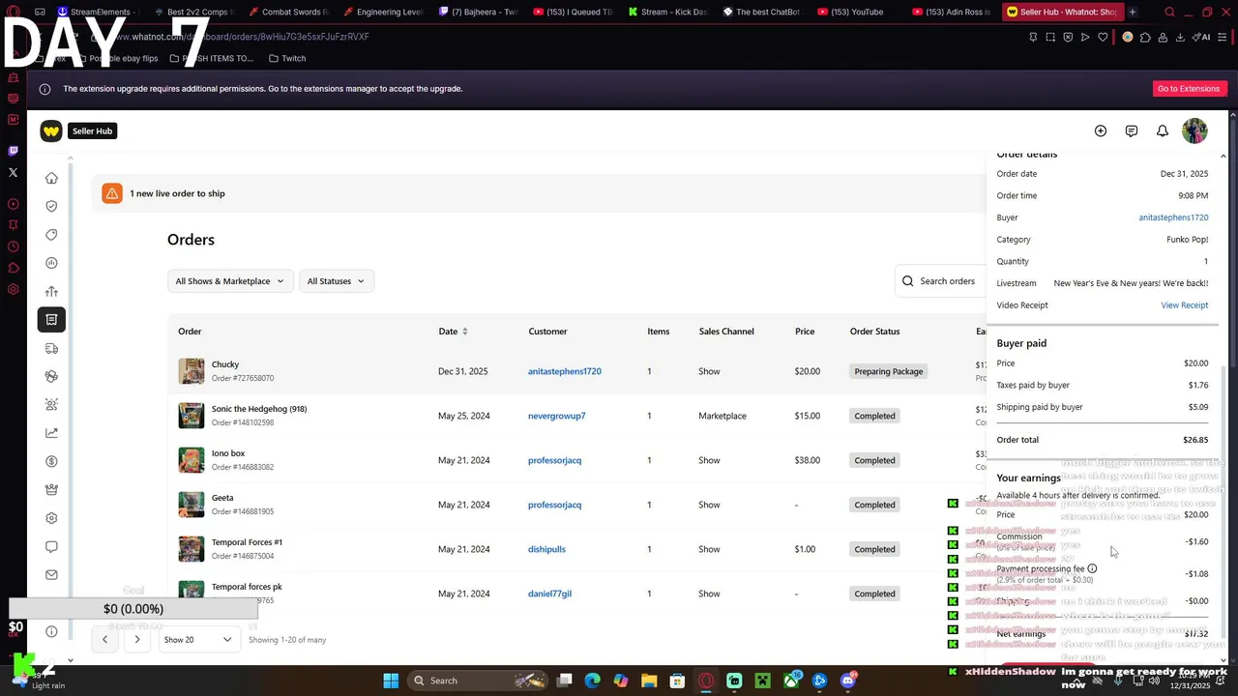Image resolution: width=1238 pixels, height=696 pixels.
Task: Open the envelope mail sidebar icon
Action: [51, 574]
